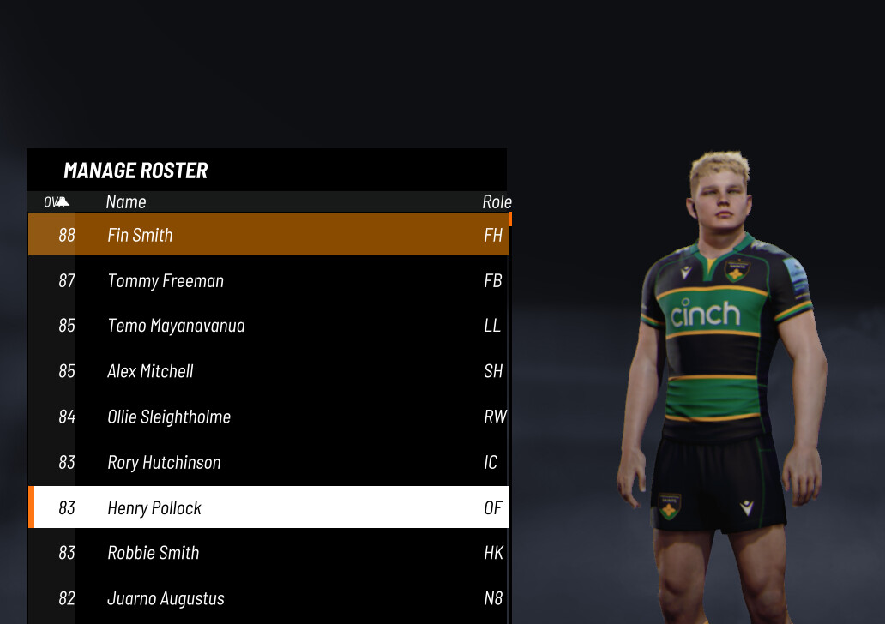Choose Temo Mayanavanua player row

(268, 326)
